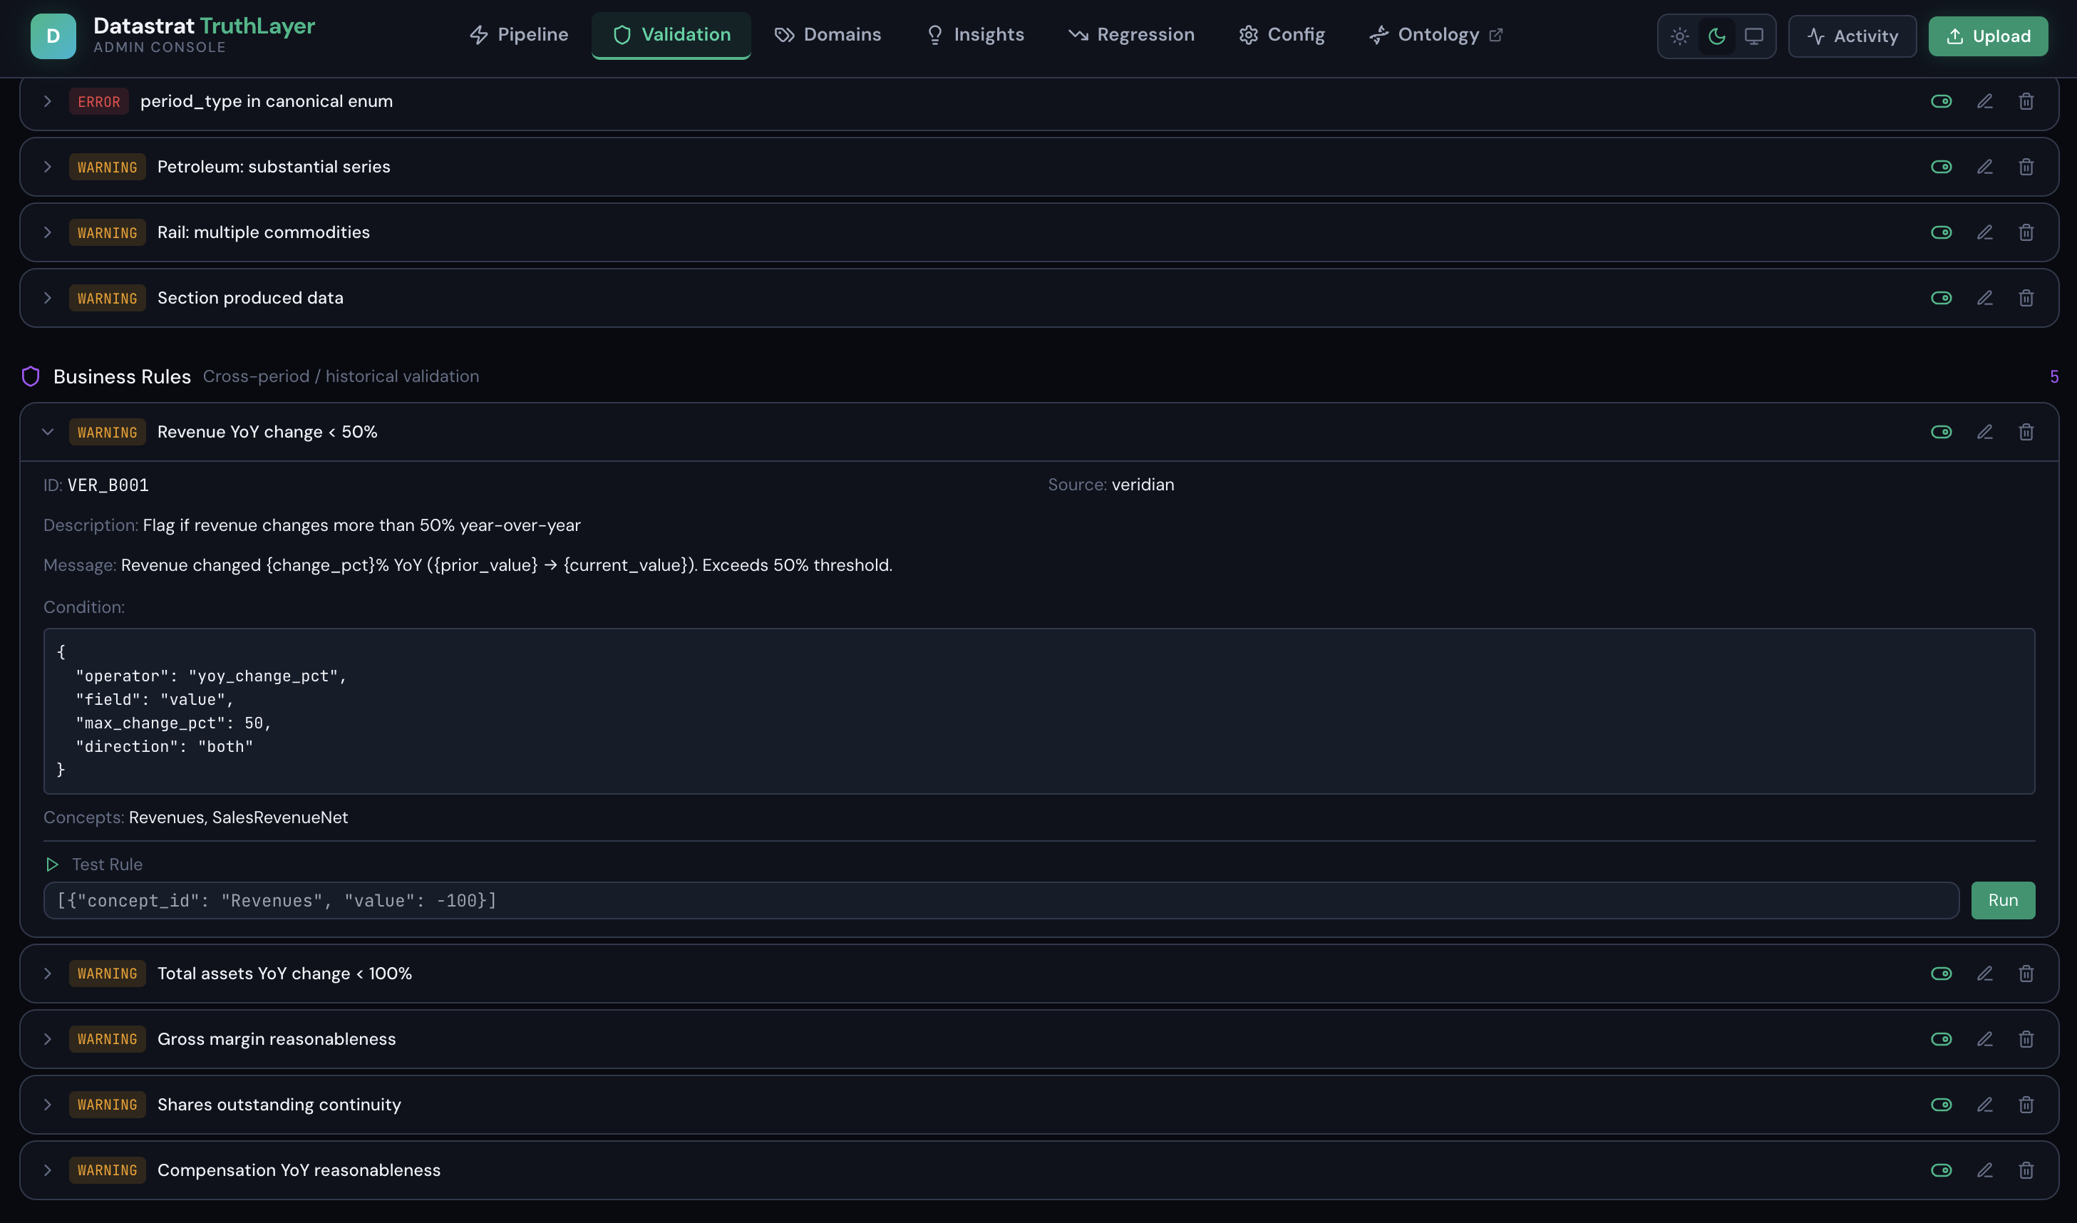This screenshot has width=2077, height=1223.
Task: Delete the period_type canonical enum rule
Action: point(2026,101)
